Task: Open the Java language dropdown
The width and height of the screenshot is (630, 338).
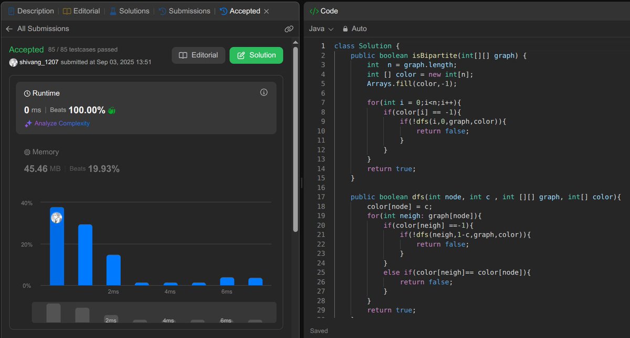Action: tap(321, 29)
